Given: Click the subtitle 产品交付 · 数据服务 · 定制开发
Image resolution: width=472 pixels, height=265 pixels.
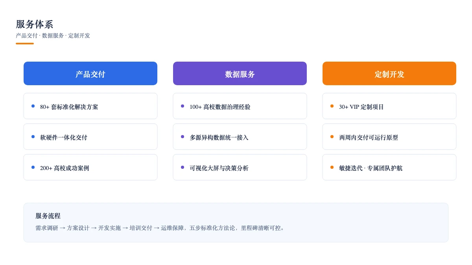Looking at the screenshot, I should point(53,36).
